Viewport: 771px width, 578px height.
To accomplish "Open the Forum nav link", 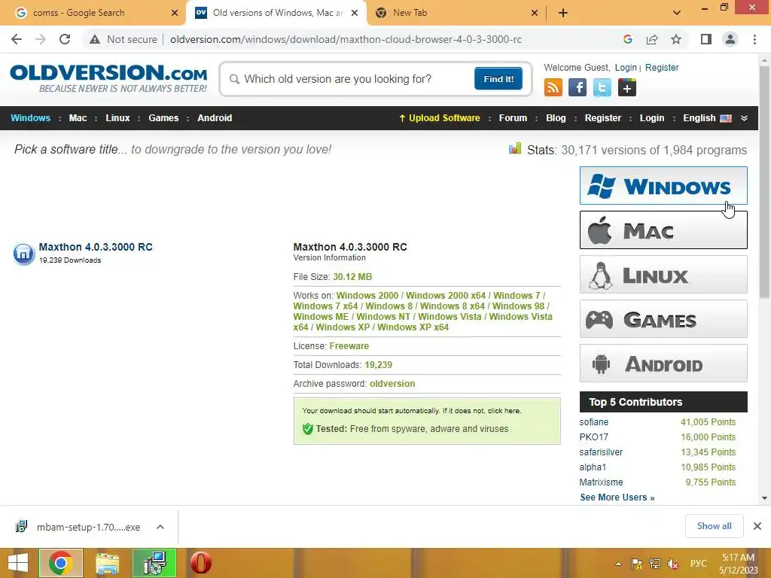I will click(513, 118).
